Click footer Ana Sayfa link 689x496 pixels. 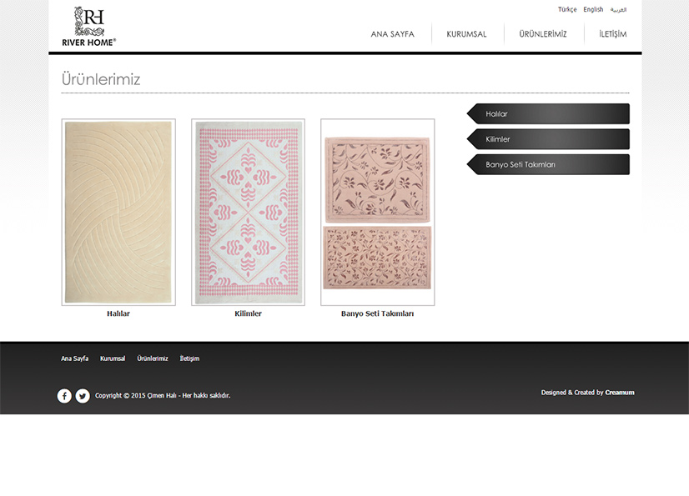click(x=74, y=358)
